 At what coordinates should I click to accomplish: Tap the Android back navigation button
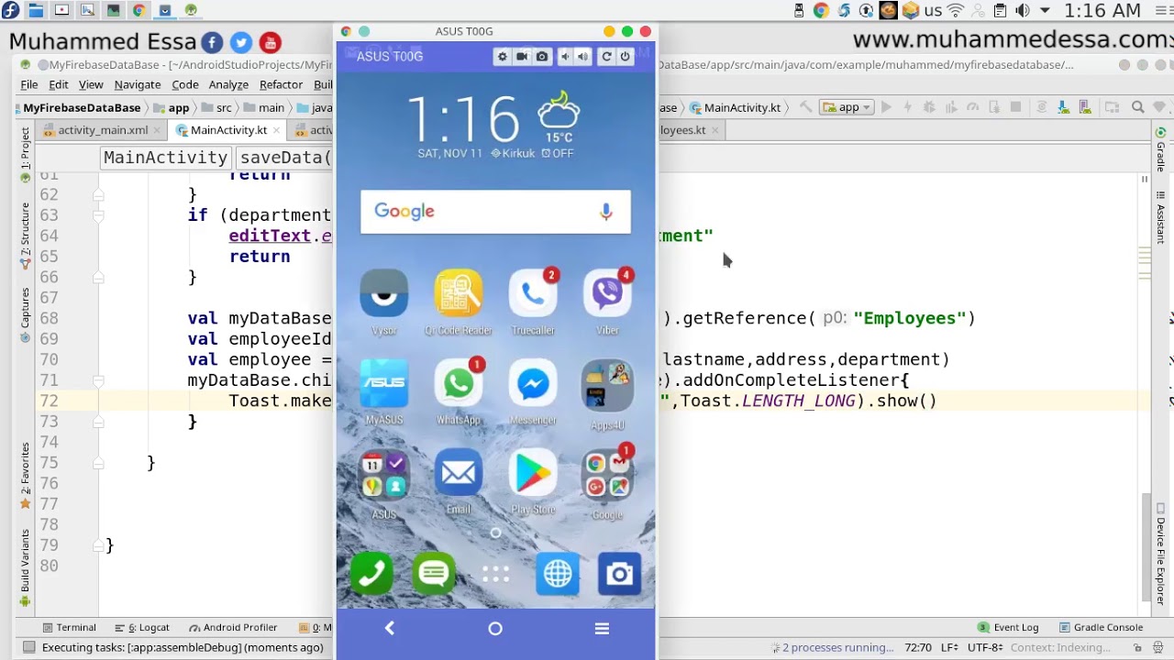[390, 628]
